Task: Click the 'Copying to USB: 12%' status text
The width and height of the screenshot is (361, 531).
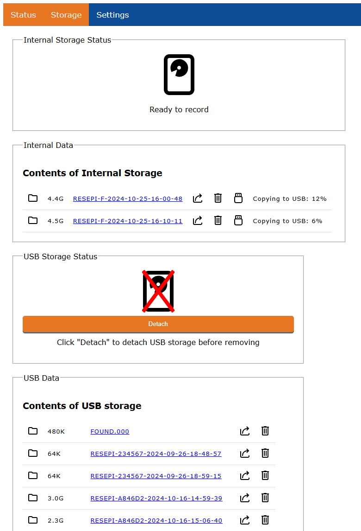Action: [x=290, y=198]
